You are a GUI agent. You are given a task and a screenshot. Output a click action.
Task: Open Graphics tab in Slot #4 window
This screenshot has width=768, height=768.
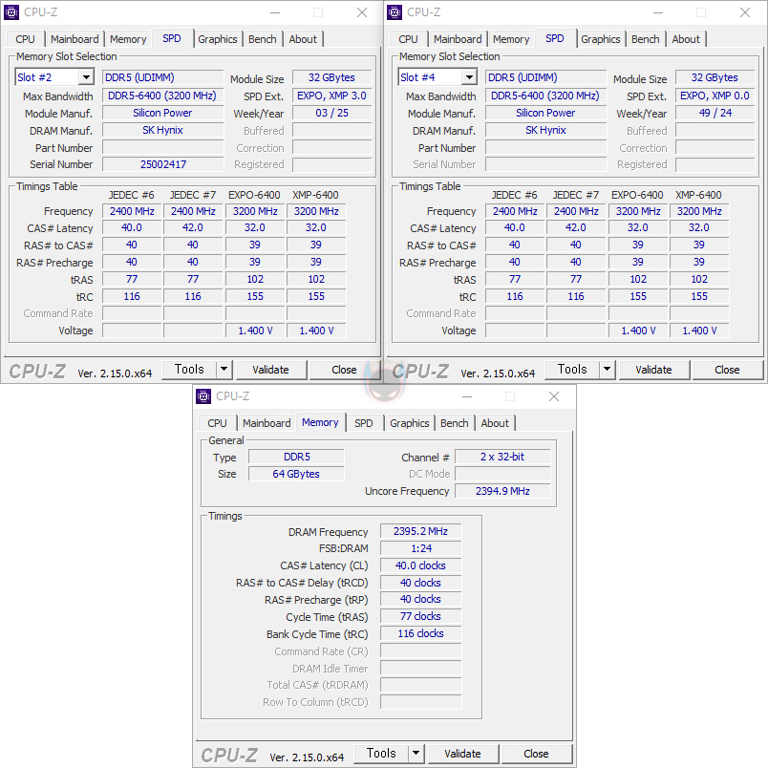pos(601,39)
